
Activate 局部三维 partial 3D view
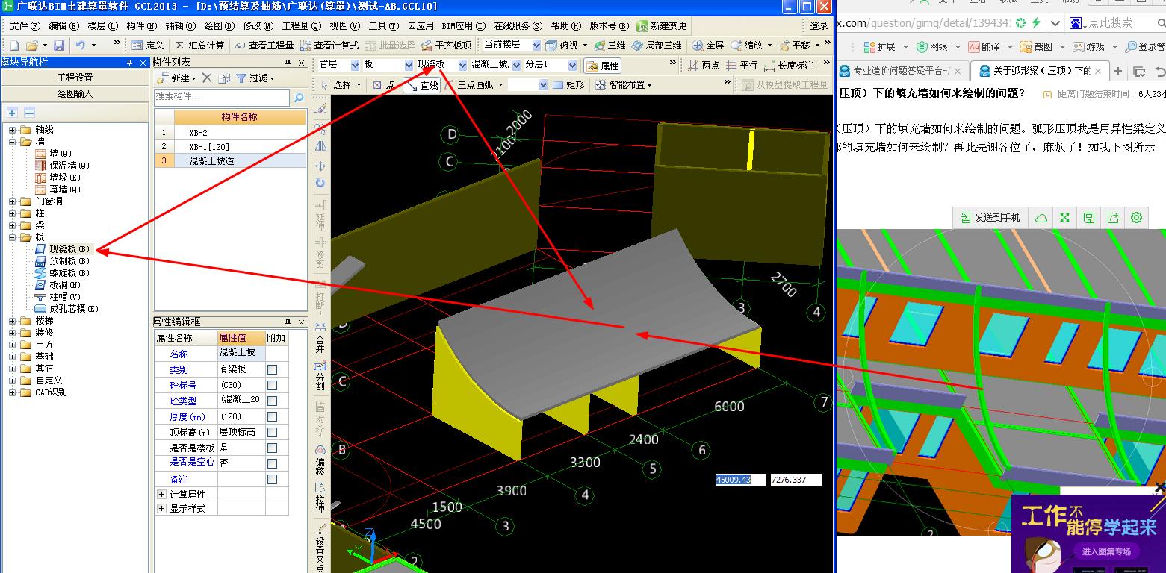point(657,46)
